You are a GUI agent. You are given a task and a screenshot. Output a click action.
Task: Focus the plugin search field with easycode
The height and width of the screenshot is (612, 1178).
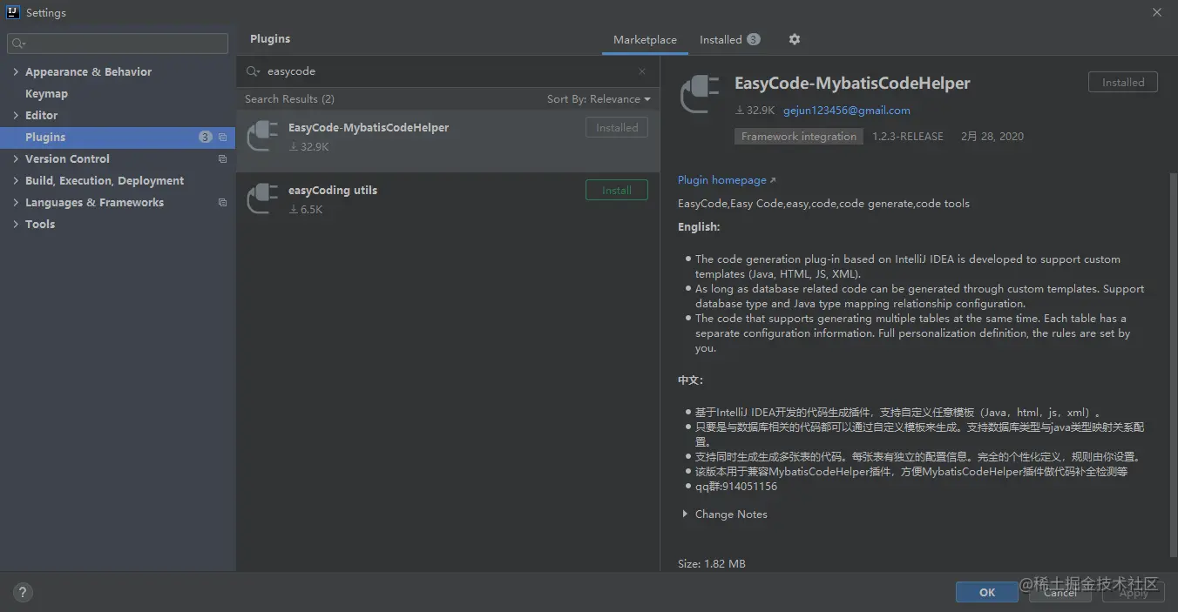(x=449, y=71)
